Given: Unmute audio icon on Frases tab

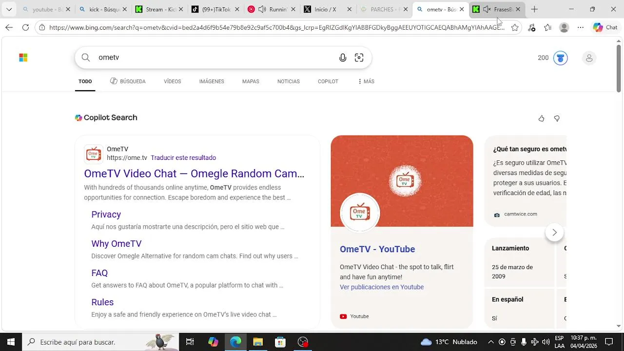Looking at the screenshot, I should click(x=487, y=9).
